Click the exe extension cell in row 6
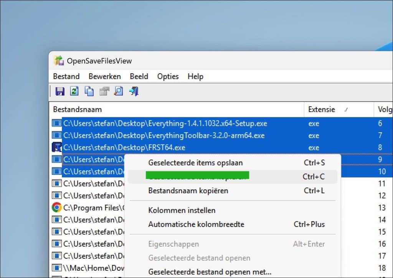 tap(314, 123)
